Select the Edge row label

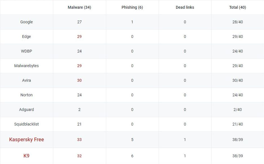pyautogui.click(x=26, y=37)
